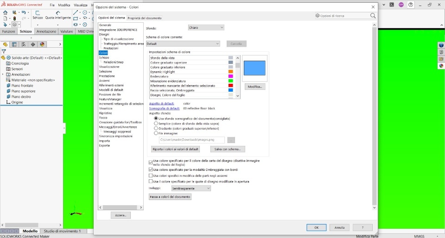
Task: Select 'Dynamic Highlight' orange color row
Action: coord(192,72)
